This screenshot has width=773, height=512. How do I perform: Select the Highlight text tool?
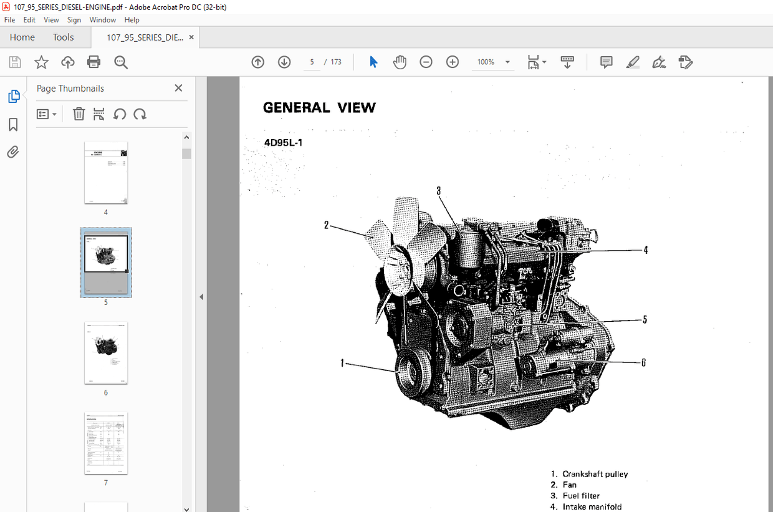pos(633,62)
